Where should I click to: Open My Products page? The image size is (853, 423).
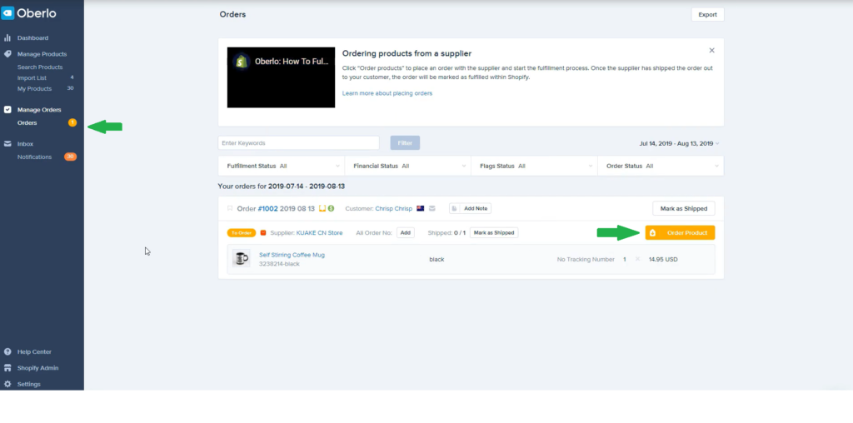click(x=34, y=88)
